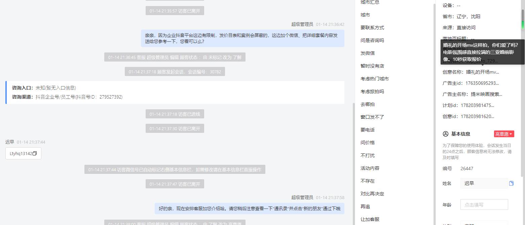The width and height of the screenshot is (525, 225).
Task: Click the 计划id value
Action: tap(477, 105)
